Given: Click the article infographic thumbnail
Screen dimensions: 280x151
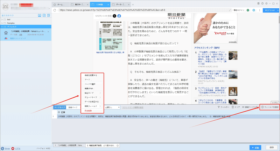Looking at the screenshot, I should [x=111, y=36].
